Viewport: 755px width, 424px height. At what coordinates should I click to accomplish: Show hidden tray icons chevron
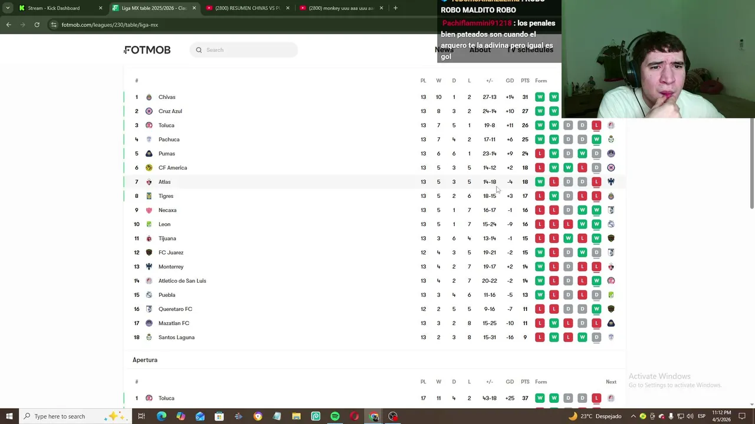coord(633,416)
